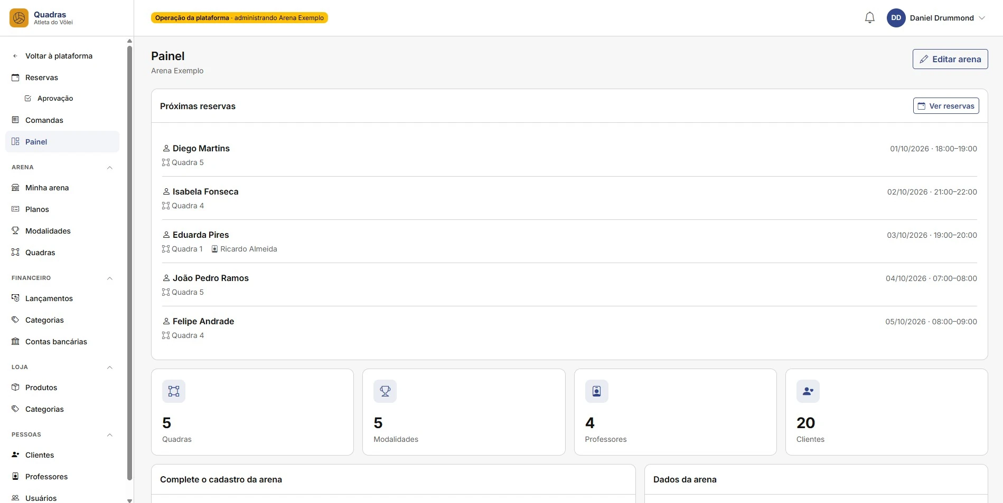
Task: Collapse the PESSOAS sidebar section
Action: [x=110, y=435]
